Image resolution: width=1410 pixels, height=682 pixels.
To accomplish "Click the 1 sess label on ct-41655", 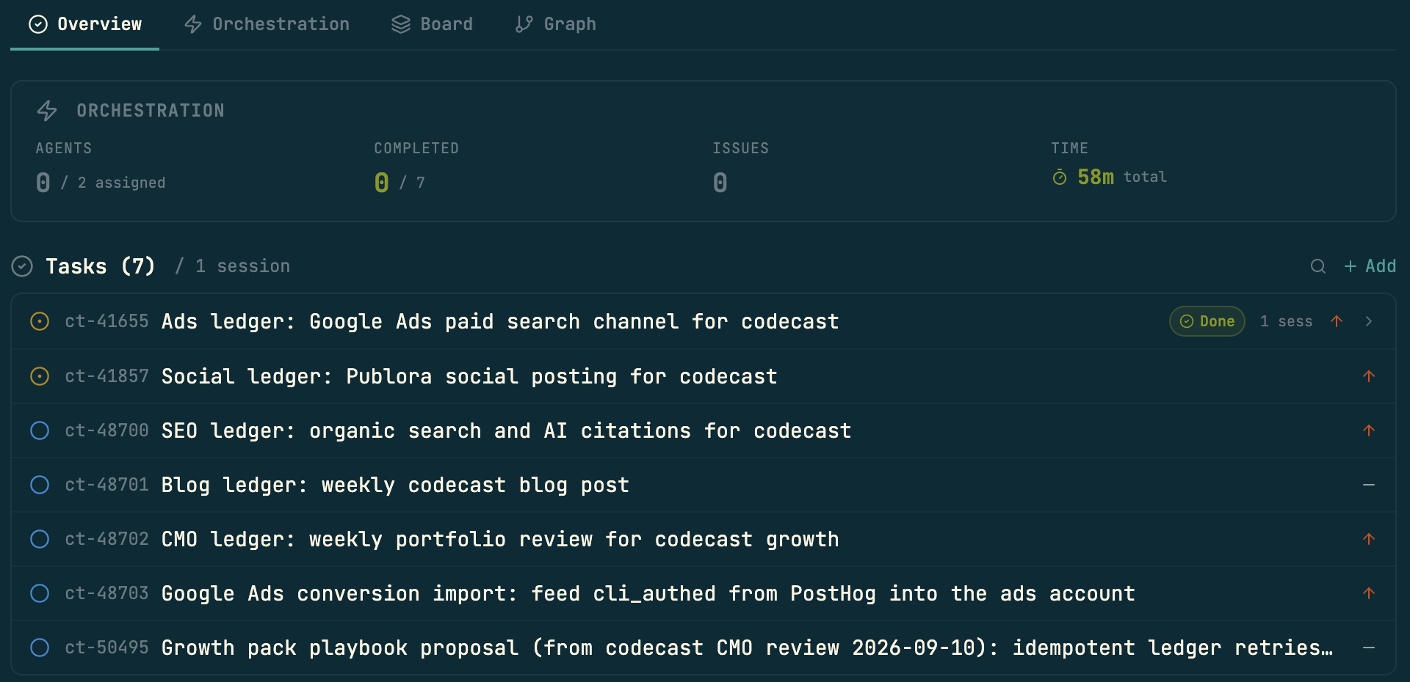I will 1286,321.
